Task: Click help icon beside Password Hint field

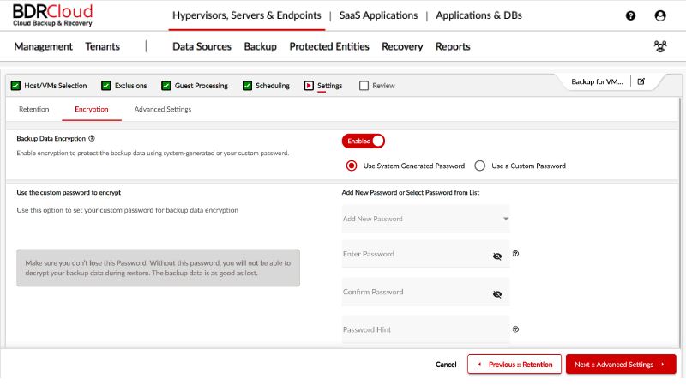Action: click(x=516, y=329)
